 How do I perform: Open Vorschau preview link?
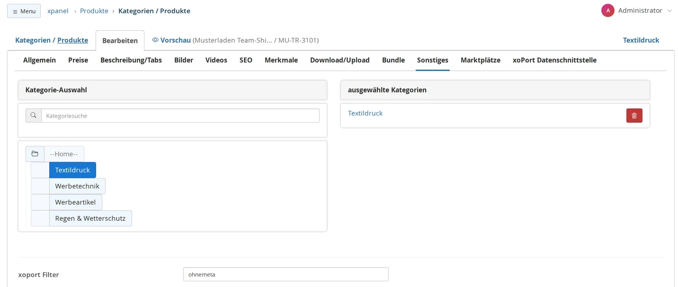click(176, 40)
